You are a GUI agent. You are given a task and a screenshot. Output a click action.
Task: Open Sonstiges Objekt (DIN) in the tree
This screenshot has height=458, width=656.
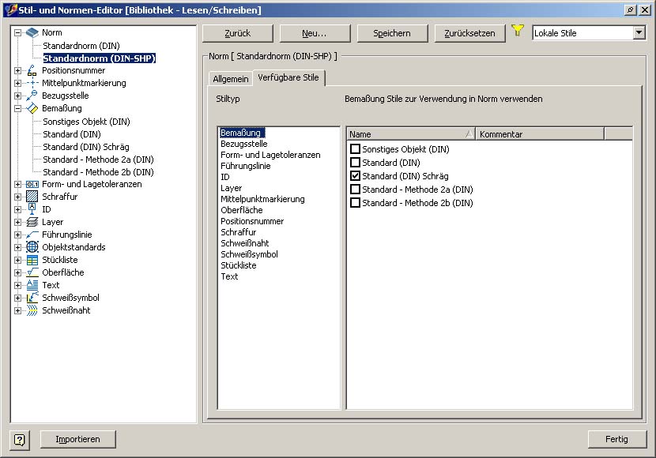(x=86, y=122)
